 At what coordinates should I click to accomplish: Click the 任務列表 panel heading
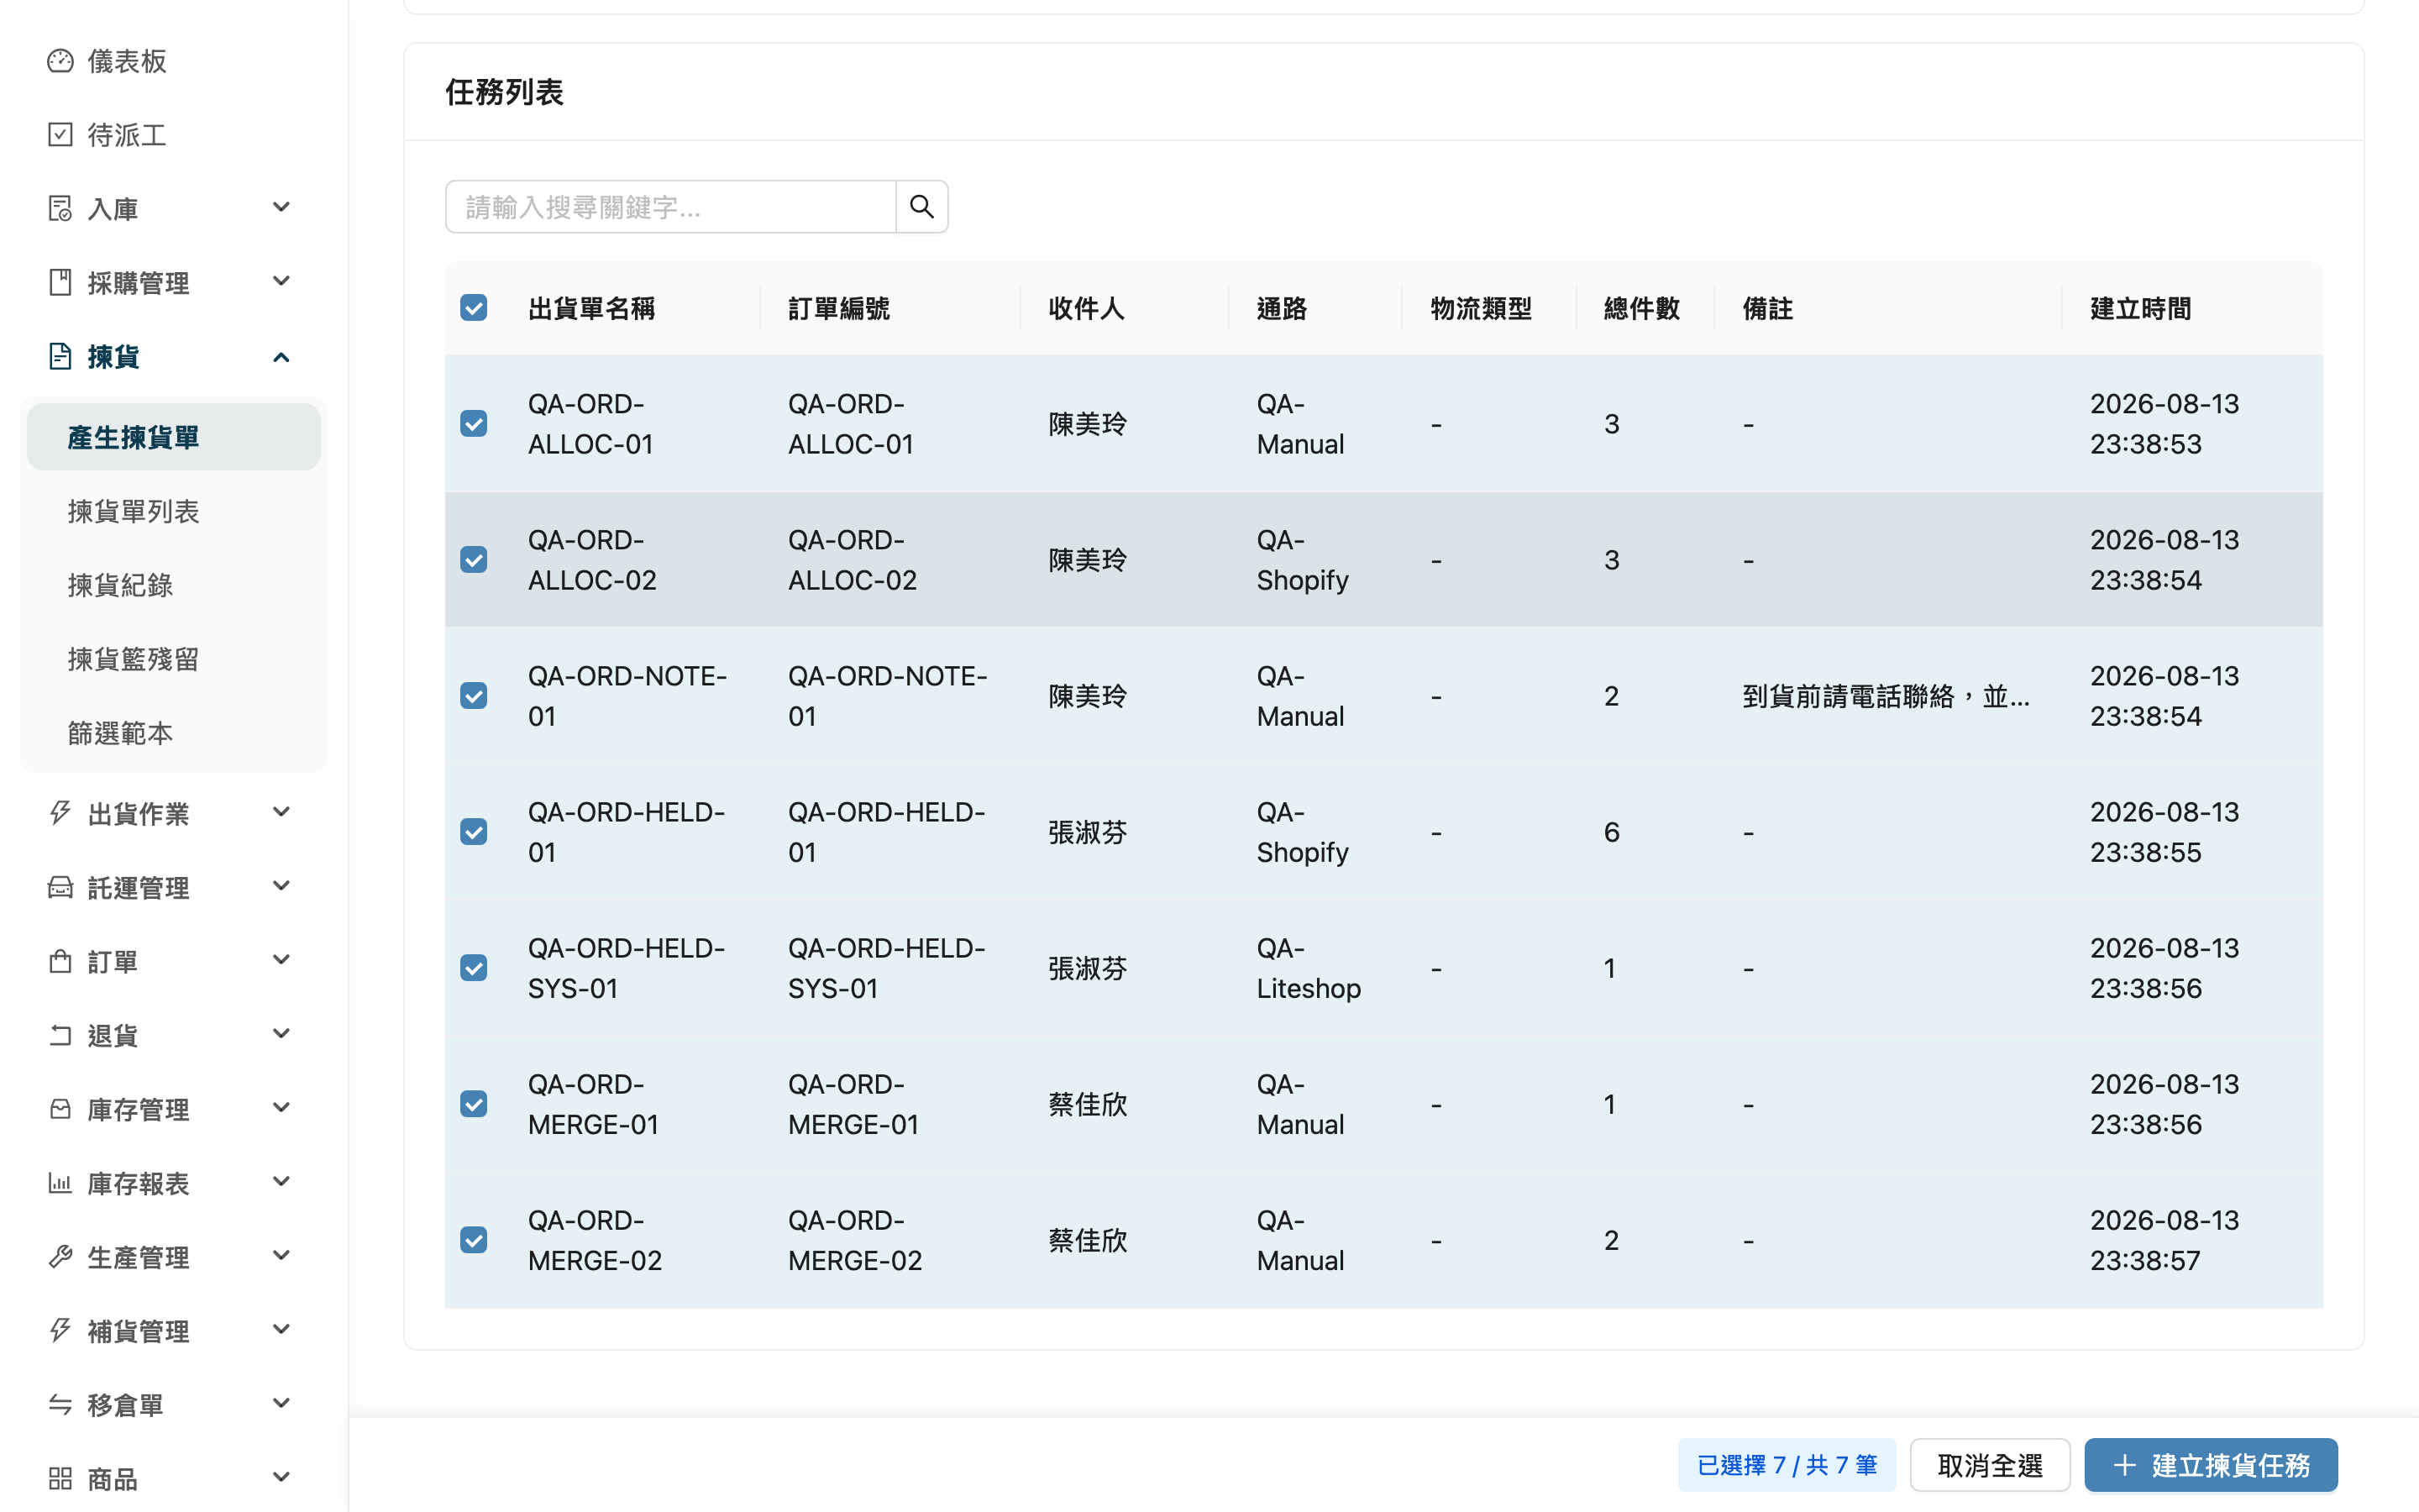505,92
